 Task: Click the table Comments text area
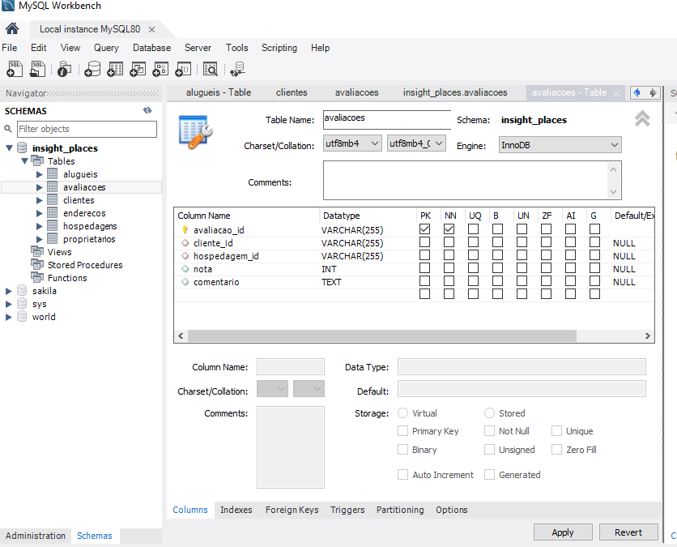click(x=466, y=180)
